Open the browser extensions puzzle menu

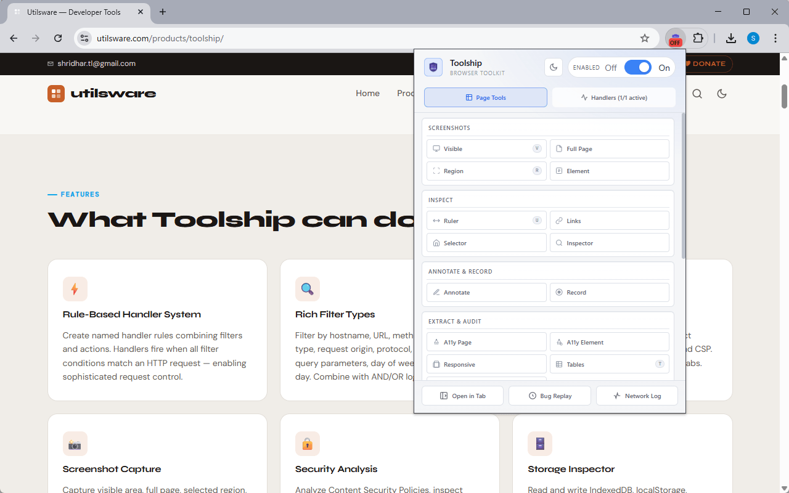tap(698, 38)
